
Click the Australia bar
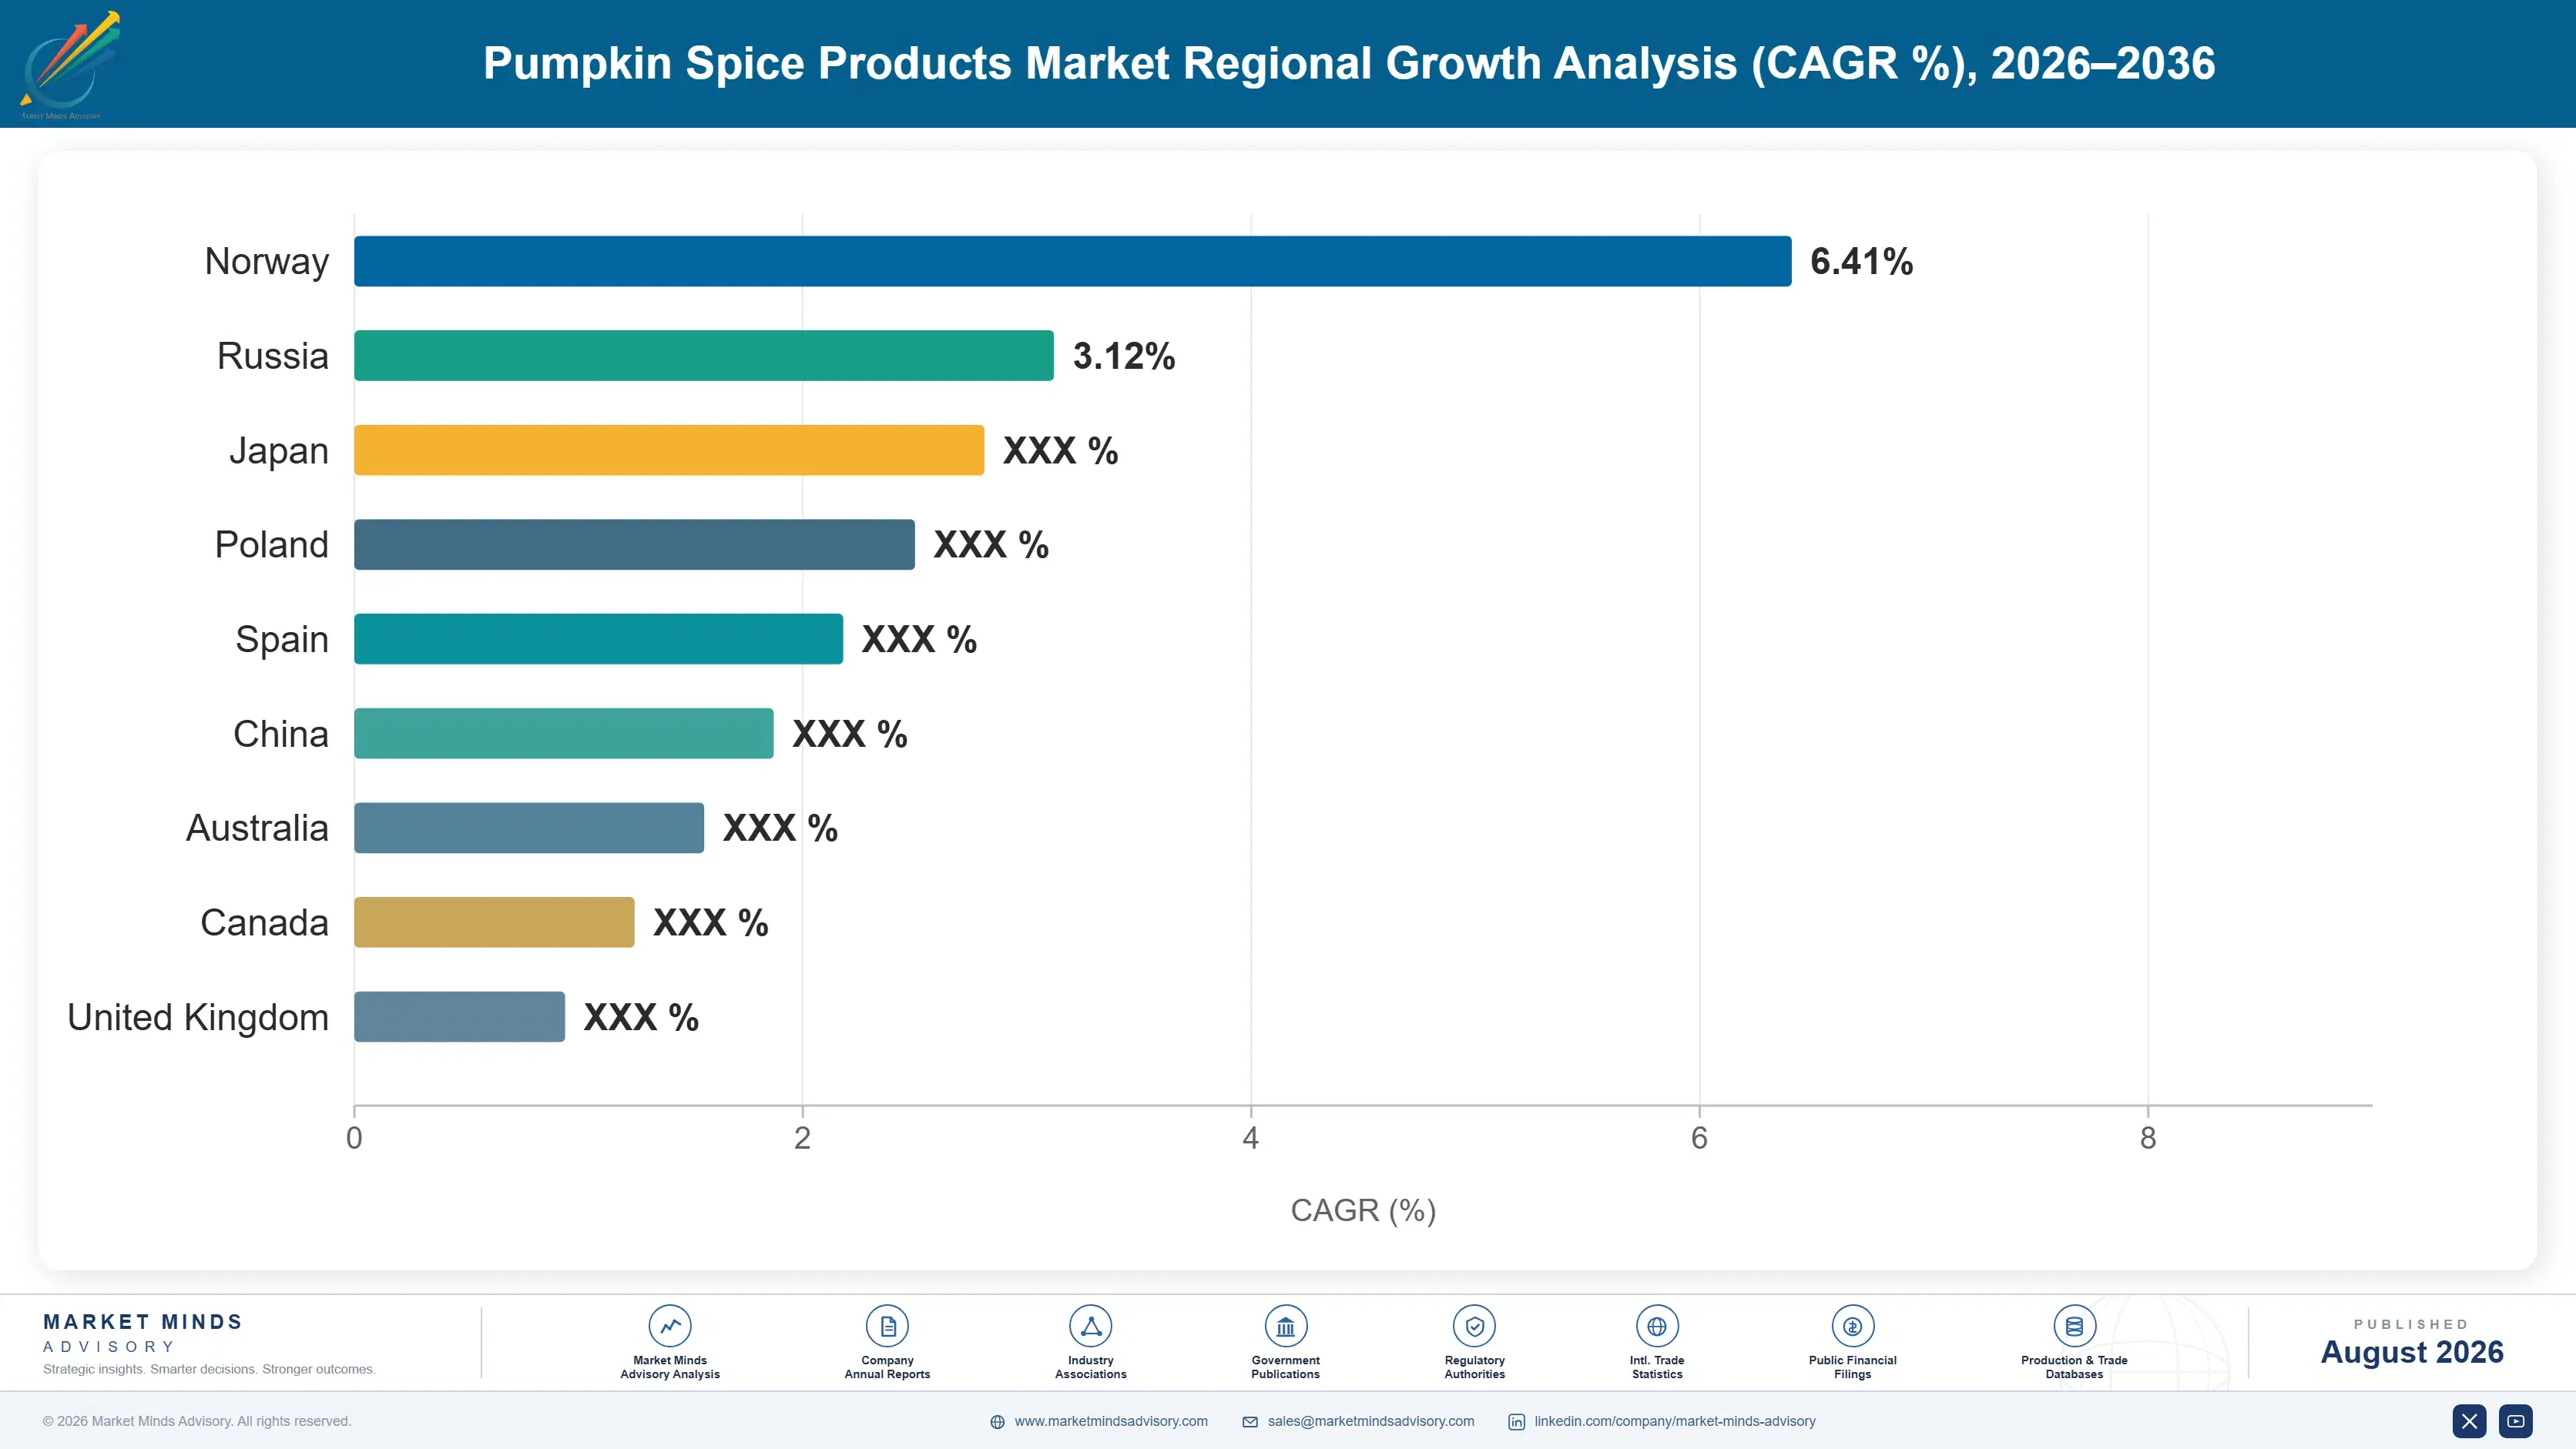pyautogui.click(x=529, y=828)
